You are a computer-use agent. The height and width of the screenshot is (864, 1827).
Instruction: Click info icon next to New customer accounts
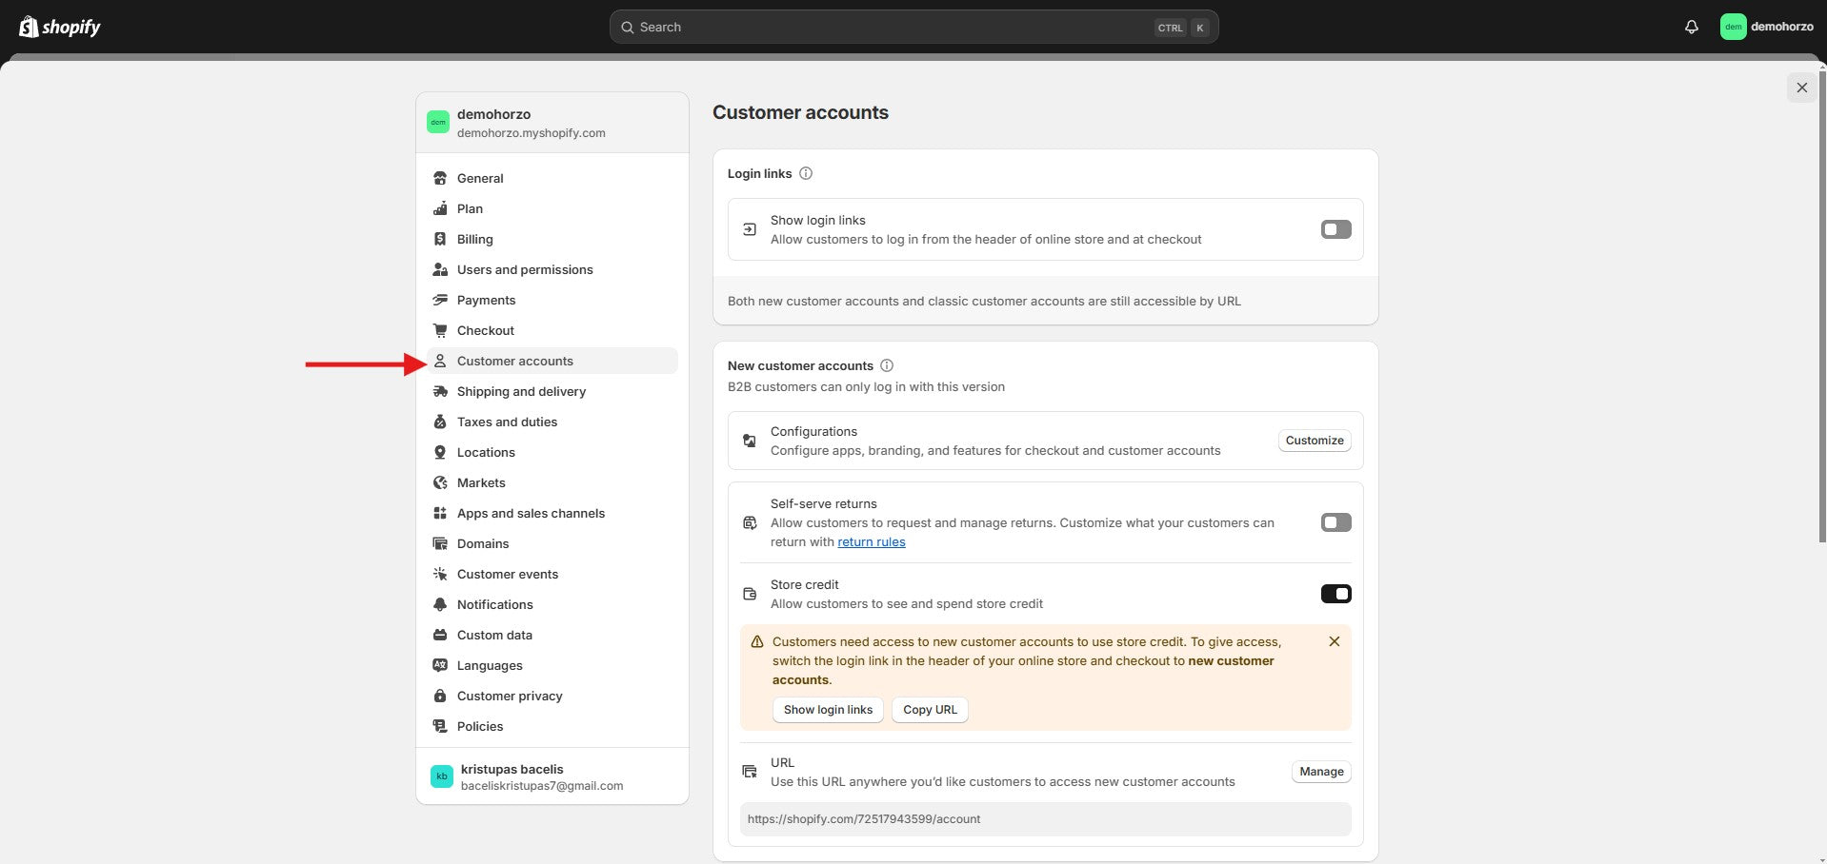(887, 365)
